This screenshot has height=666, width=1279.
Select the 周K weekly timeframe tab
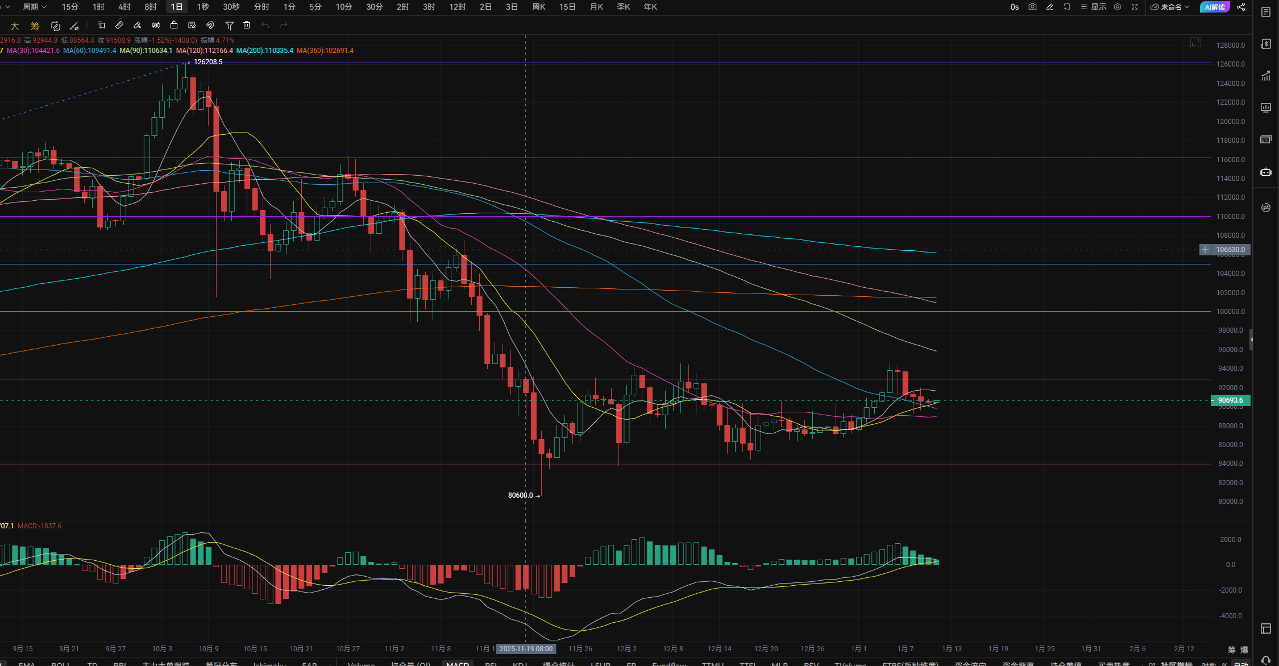pyautogui.click(x=538, y=7)
